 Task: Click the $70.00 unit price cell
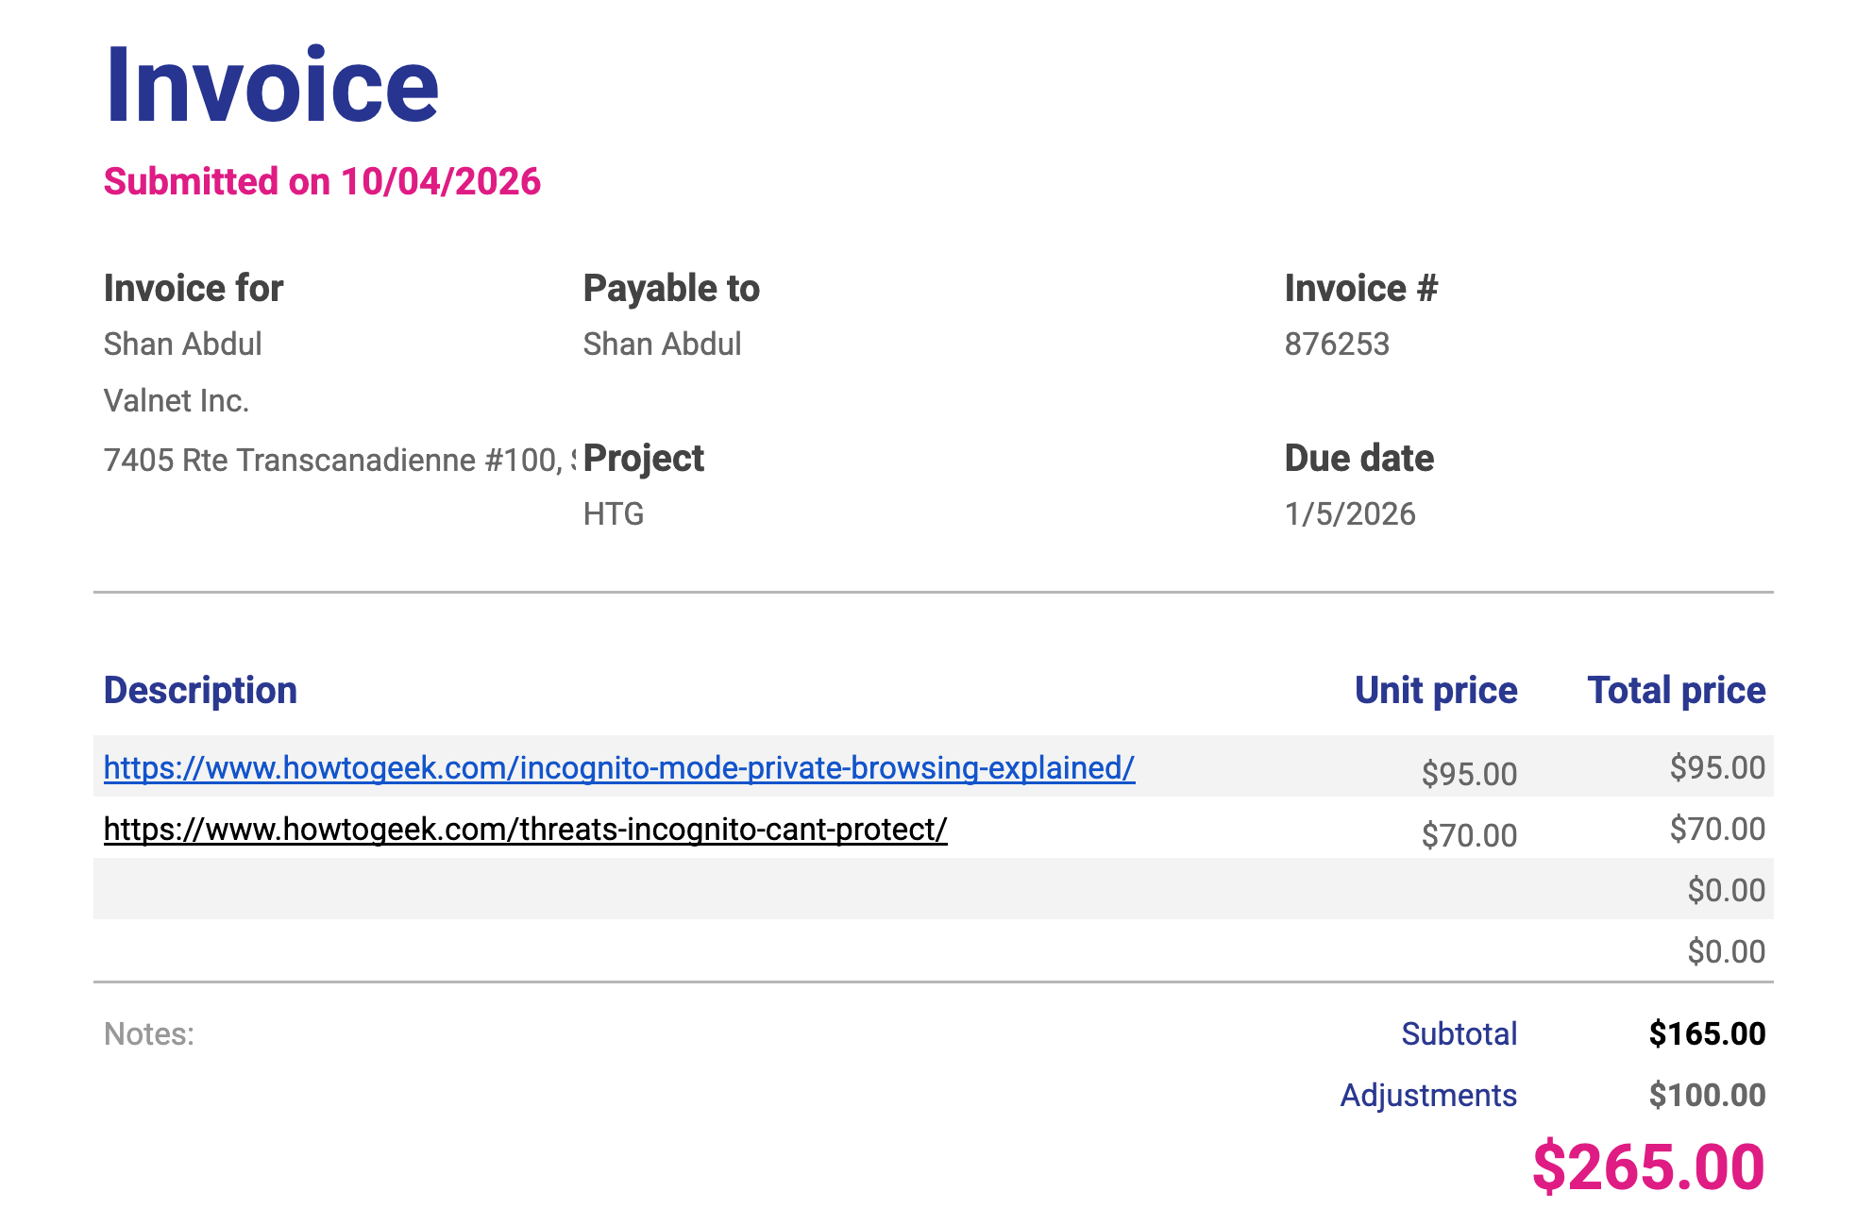point(1469,835)
